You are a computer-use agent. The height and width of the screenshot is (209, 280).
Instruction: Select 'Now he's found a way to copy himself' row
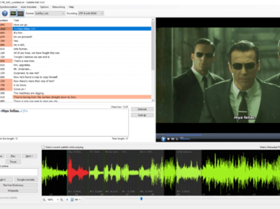point(75,77)
